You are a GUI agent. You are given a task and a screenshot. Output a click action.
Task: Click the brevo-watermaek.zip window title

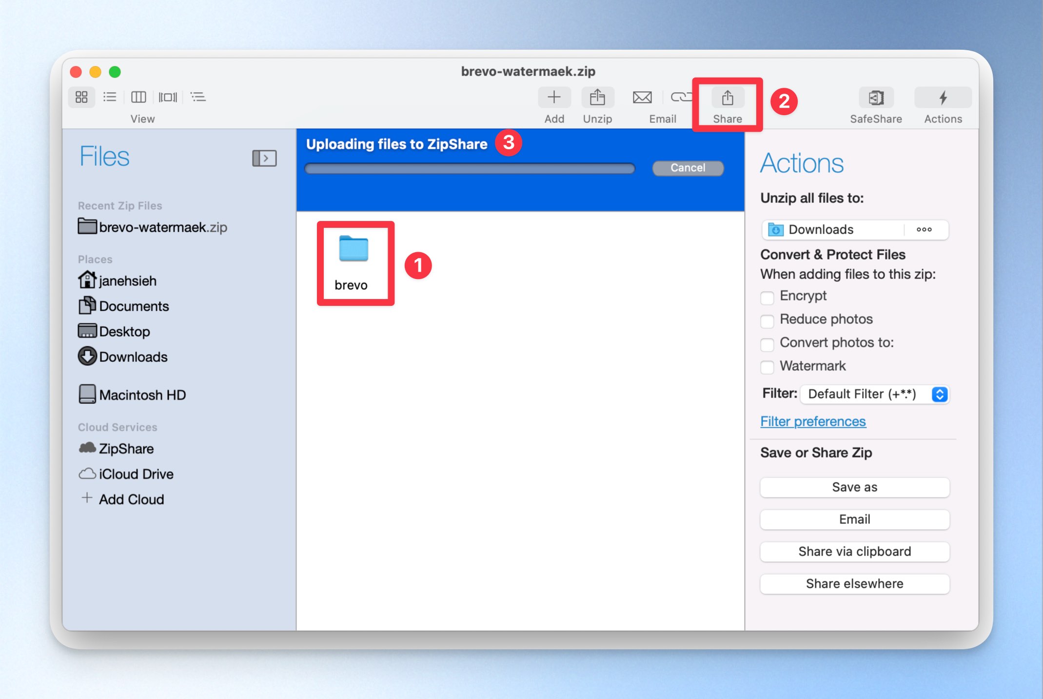tap(528, 71)
